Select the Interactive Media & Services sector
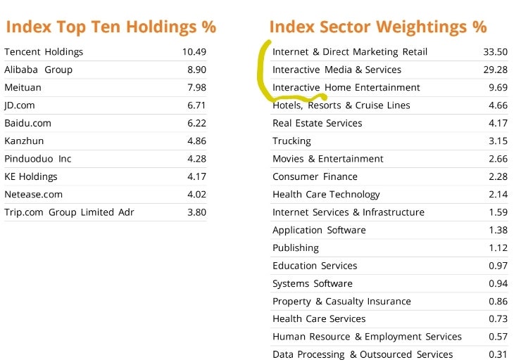This screenshot has width=521, height=362. tap(337, 70)
